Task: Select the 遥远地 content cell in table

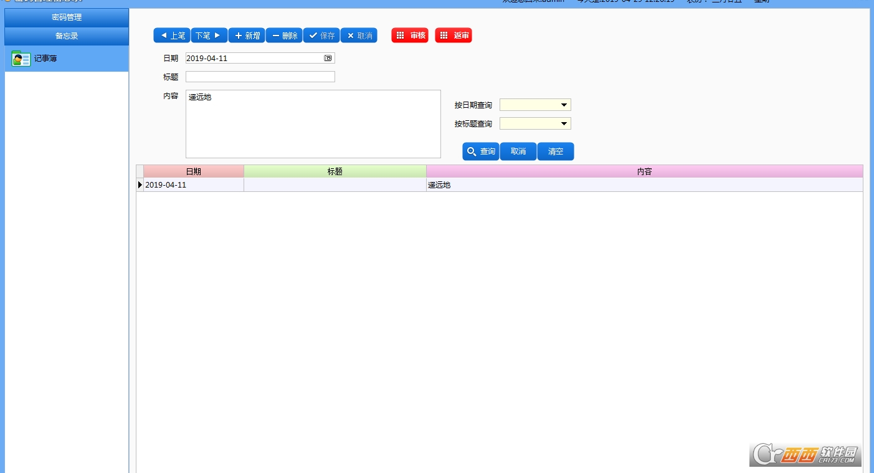Action: coord(645,185)
